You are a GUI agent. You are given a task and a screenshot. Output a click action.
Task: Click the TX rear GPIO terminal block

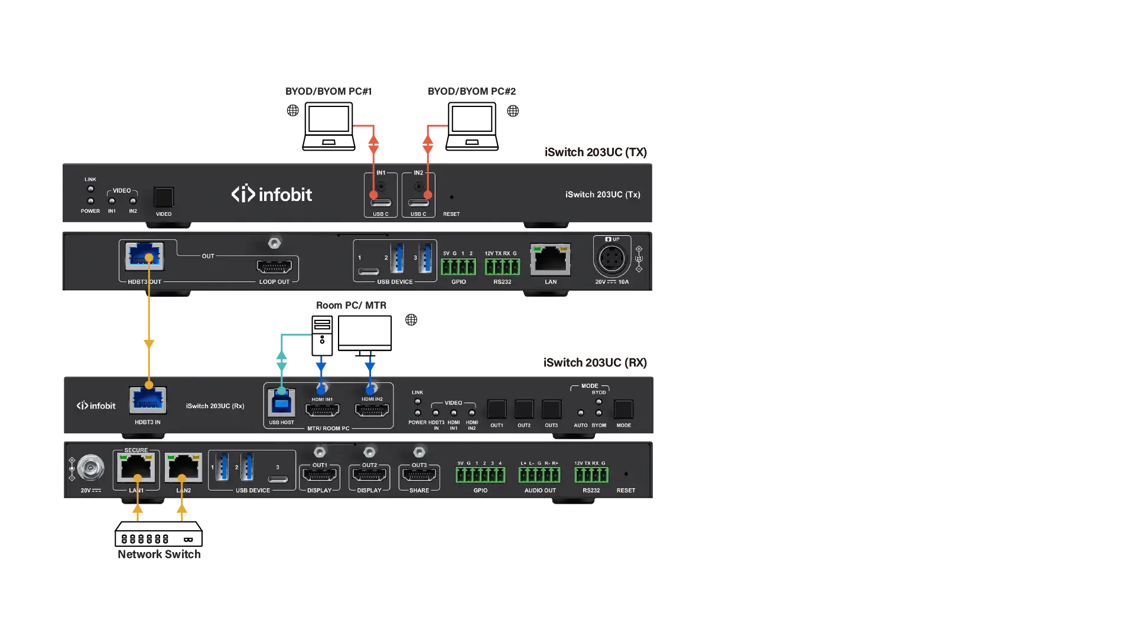[x=458, y=267]
